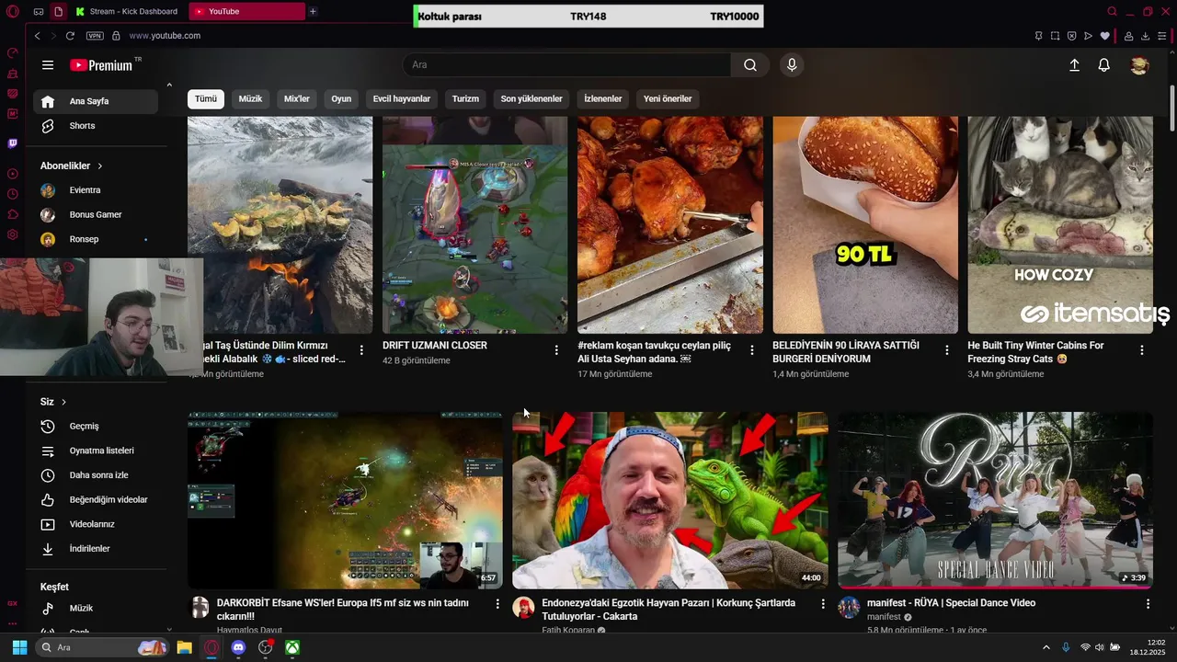1177x662 pixels.
Task: Click the www.youtube.com address bar
Action: pos(165,36)
